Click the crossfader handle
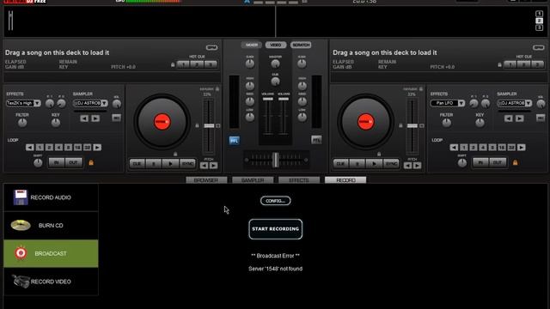The image size is (550, 309). pyautogui.click(x=276, y=160)
